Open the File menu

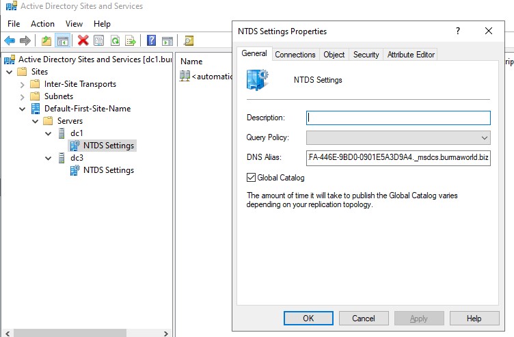point(14,24)
